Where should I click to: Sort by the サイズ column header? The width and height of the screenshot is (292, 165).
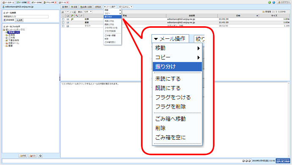[x=274, y=16]
